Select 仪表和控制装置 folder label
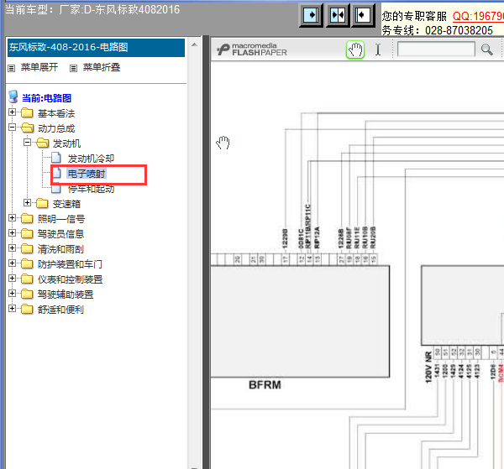 (x=70, y=279)
